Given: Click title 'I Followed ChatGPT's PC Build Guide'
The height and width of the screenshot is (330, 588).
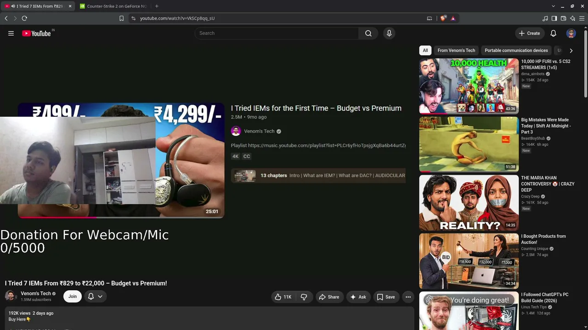Looking at the screenshot, I should coord(545,297).
